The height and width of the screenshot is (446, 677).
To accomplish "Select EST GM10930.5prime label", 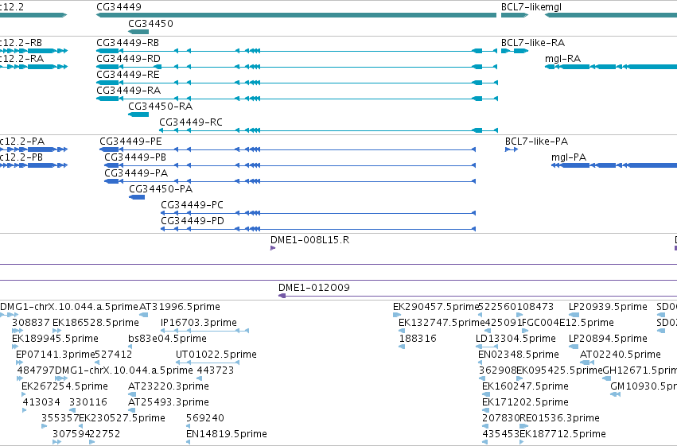I will tap(644, 386).
